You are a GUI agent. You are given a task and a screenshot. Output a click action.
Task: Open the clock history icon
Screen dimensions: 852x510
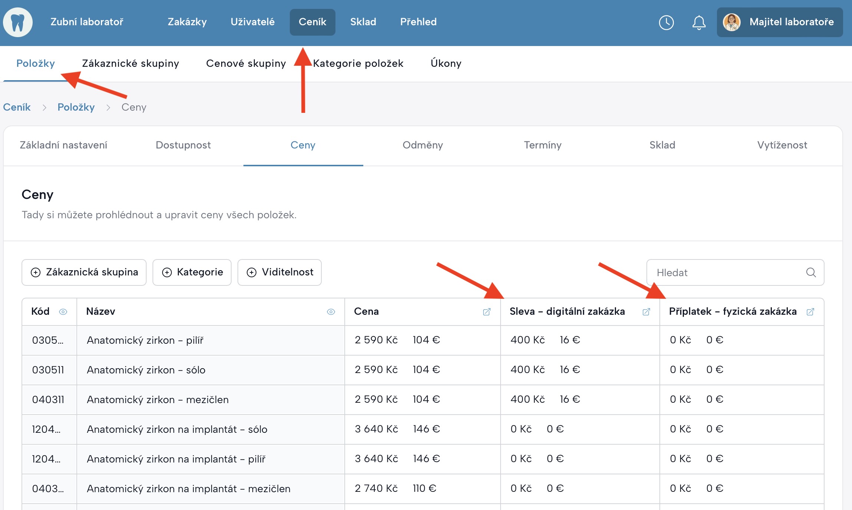666,22
